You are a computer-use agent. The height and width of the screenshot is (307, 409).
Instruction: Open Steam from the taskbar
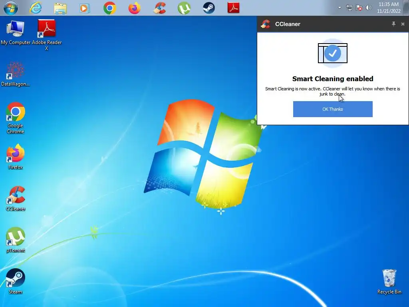(x=209, y=8)
